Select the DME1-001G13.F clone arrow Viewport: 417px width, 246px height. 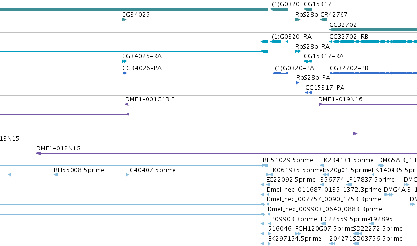pos(127,104)
